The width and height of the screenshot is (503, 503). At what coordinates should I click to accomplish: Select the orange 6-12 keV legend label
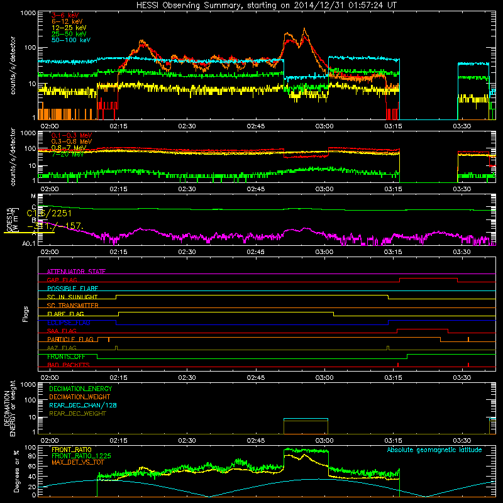click(x=67, y=21)
